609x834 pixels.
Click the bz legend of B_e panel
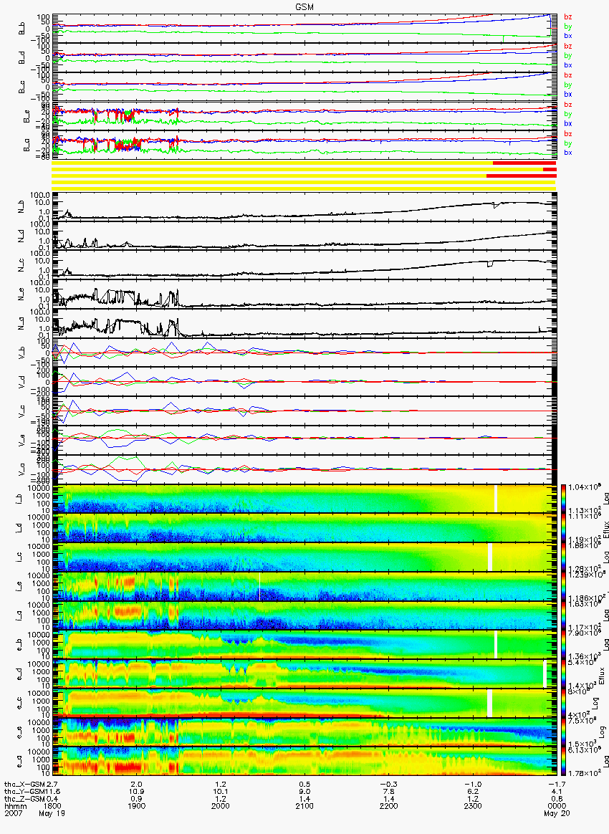click(567, 105)
